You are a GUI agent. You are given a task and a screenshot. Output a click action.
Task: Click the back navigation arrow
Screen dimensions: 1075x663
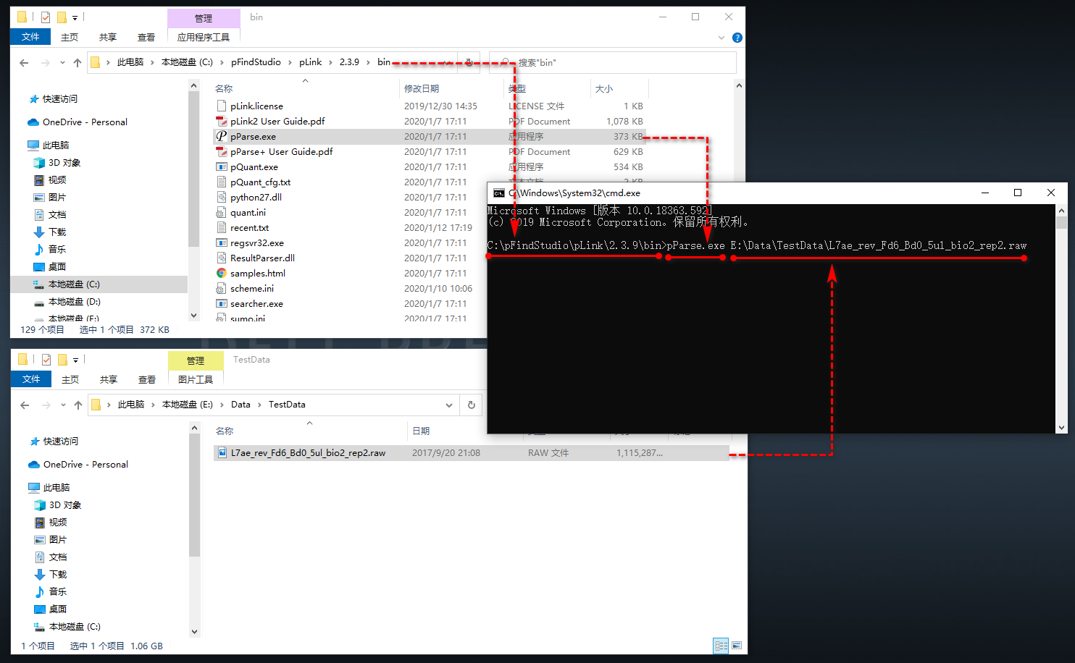[23, 62]
